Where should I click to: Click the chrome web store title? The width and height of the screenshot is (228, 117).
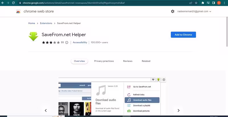pyautogui.click(x=38, y=11)
